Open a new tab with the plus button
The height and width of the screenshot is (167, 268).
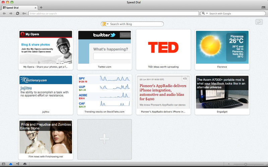click(x=41, y=7)
